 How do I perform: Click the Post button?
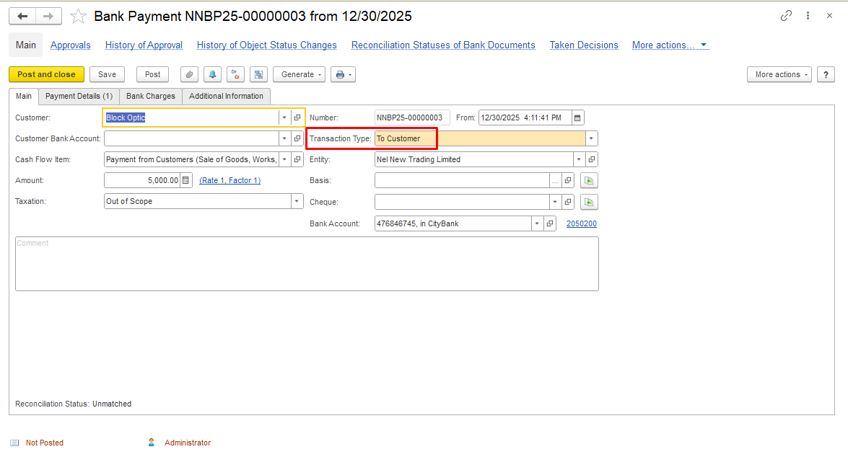pos(152,74)
